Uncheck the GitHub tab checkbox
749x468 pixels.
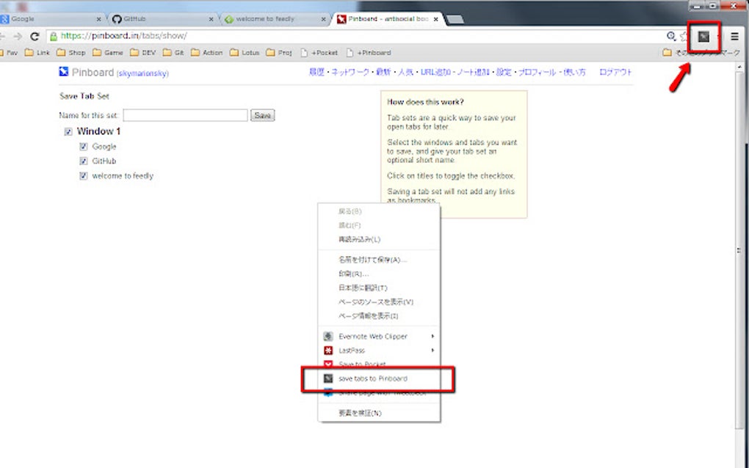pyautogui.click(x=83, y=161)
